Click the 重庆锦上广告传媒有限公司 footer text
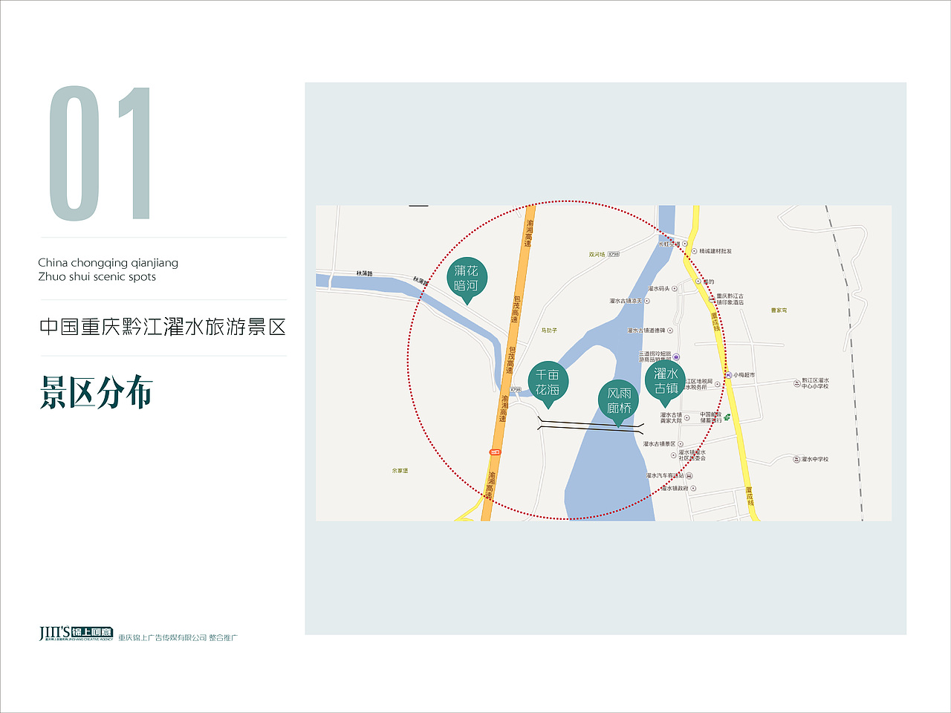951x713 pixels. pyautogui.click(x=162, y=637)
